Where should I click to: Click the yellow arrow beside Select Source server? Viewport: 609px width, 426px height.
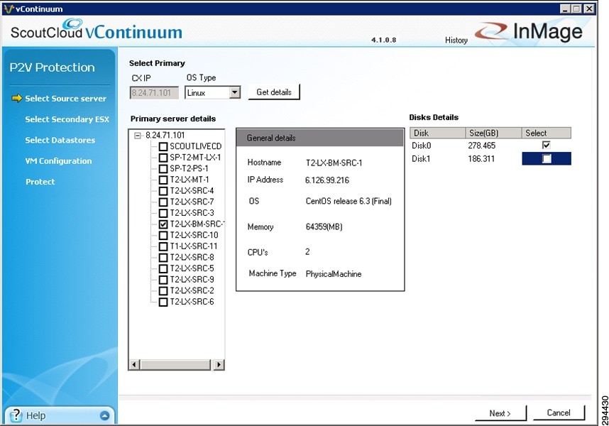(17, 98)
